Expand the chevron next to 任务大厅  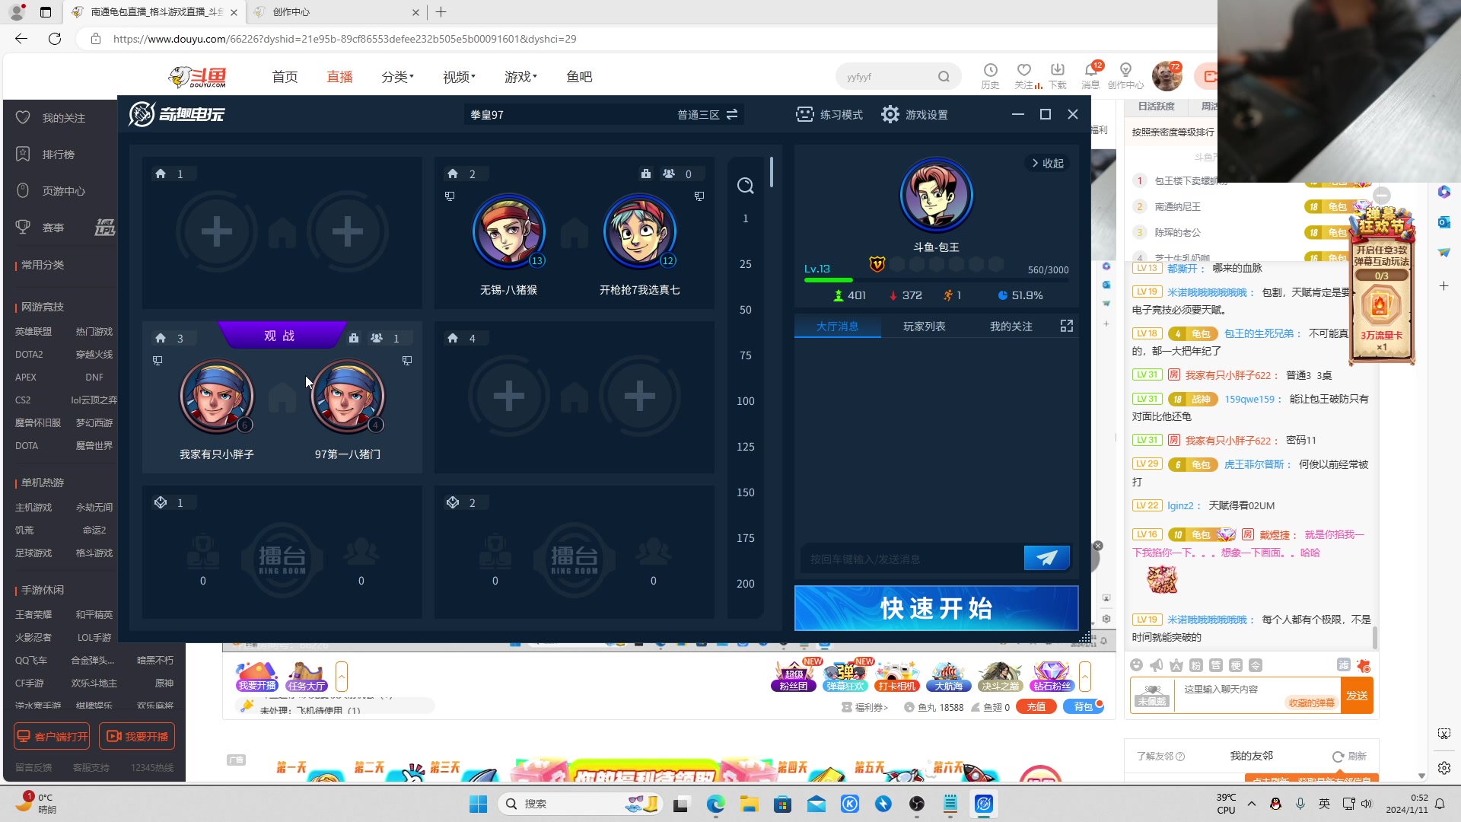pyautogui.click(x=342, y=676)
